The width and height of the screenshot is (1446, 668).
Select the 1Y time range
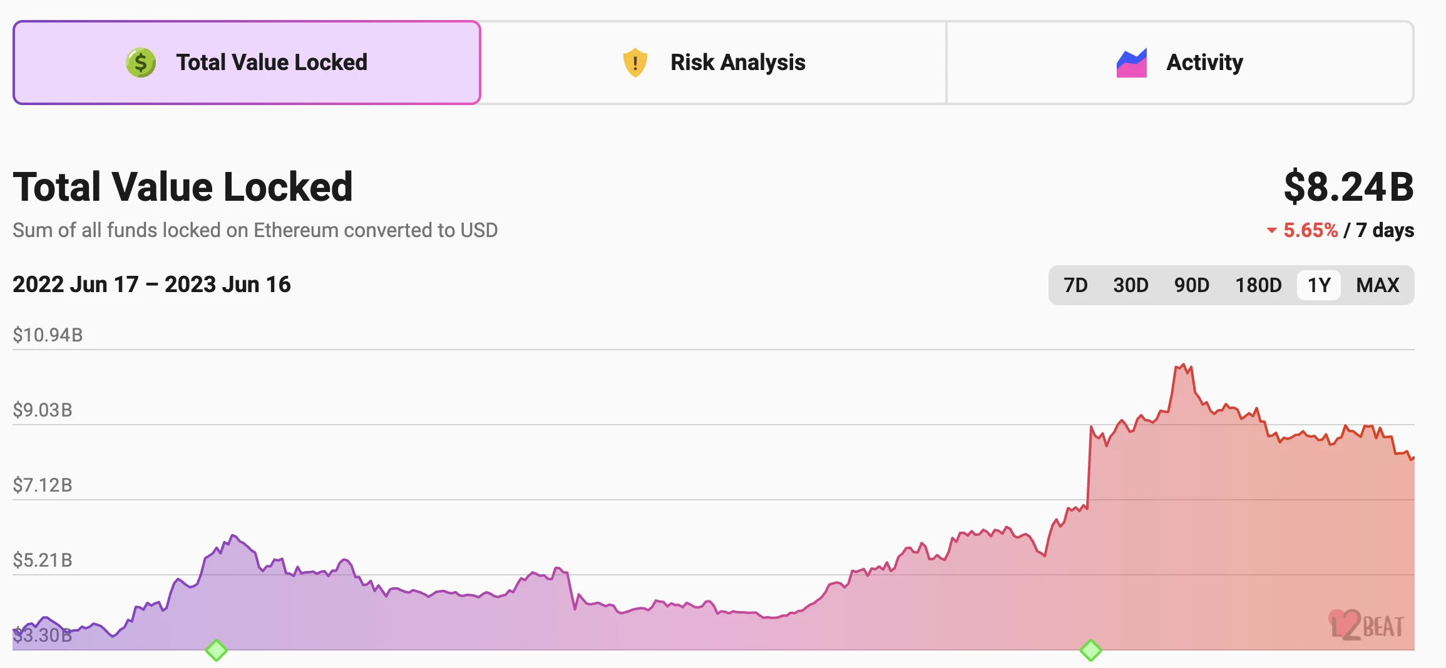1319,285
